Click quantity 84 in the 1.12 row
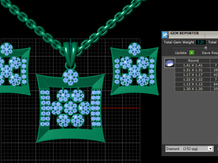 216,84
